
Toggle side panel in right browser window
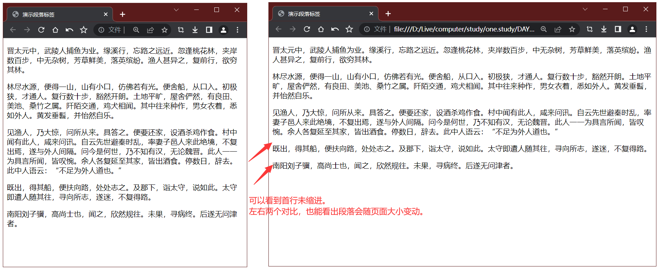[x=618, y=29]
